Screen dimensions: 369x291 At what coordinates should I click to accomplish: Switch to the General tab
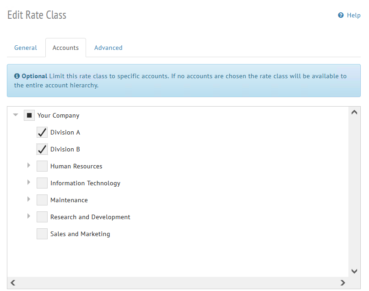click(26, 48)
